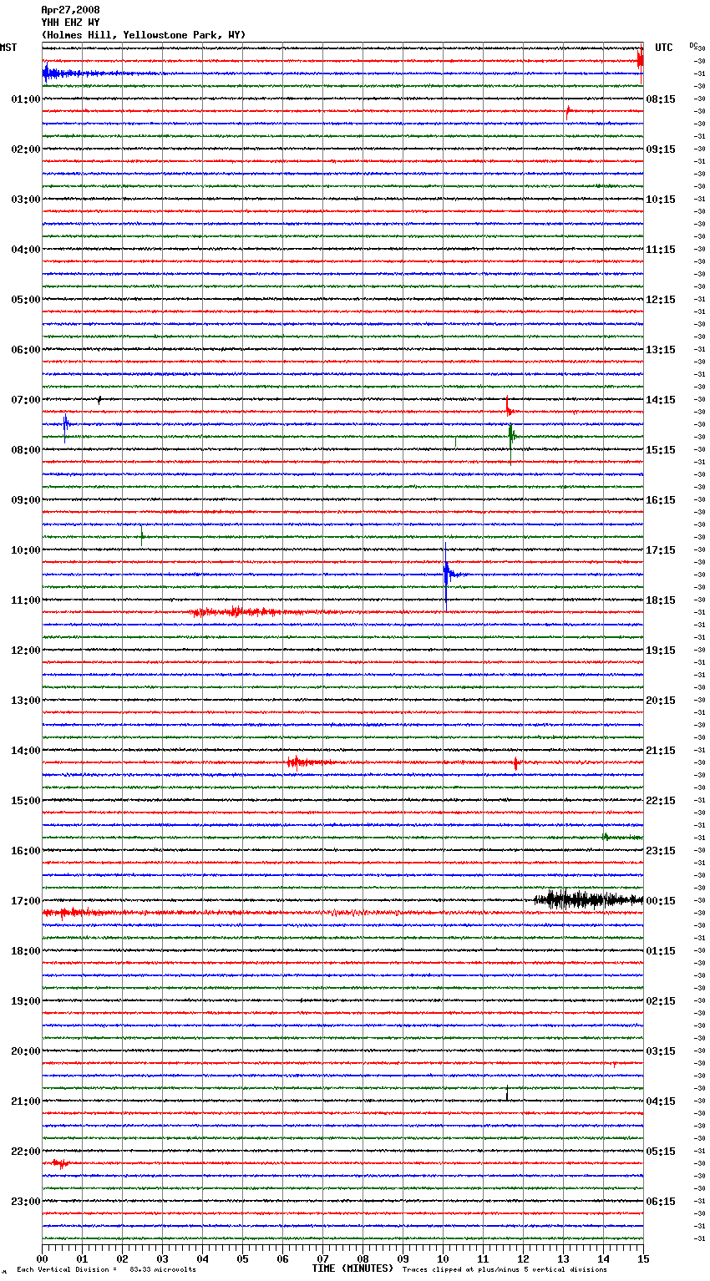Click the 12:15 UTC time label

point(661,300)
